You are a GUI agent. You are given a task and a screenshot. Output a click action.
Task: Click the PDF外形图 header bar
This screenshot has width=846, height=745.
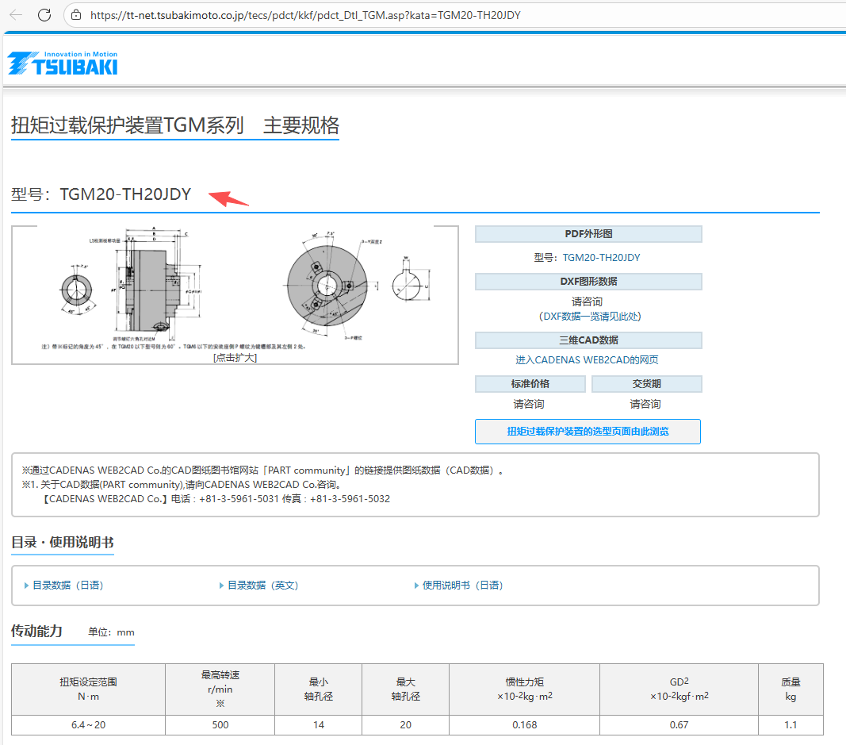click(588, 233)
